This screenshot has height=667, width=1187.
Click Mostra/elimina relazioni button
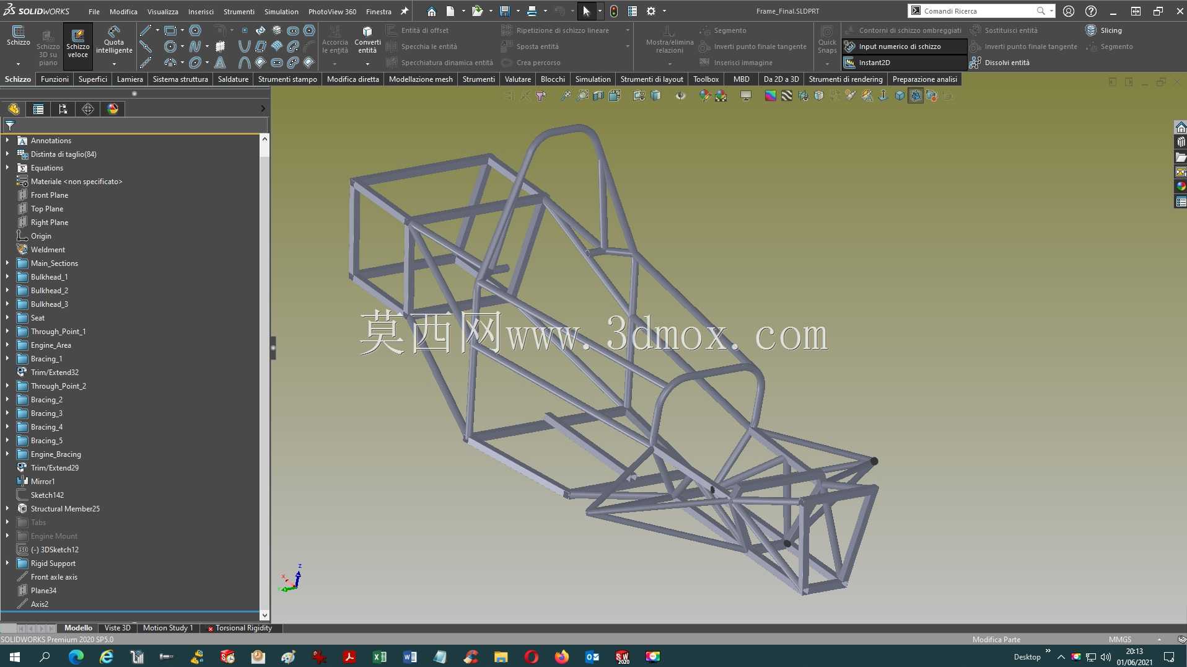point(670,41)
